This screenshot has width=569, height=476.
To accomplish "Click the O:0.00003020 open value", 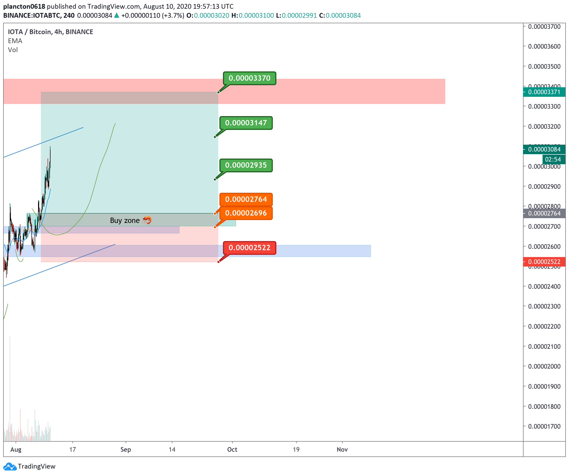I will (x=208, y=15).
